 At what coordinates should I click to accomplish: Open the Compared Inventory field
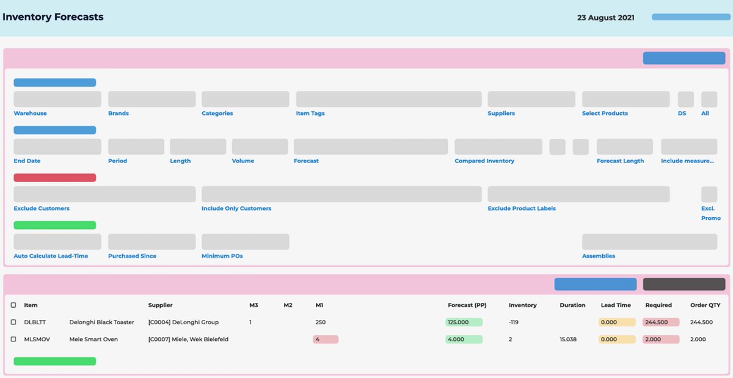[x=498, y=147]
